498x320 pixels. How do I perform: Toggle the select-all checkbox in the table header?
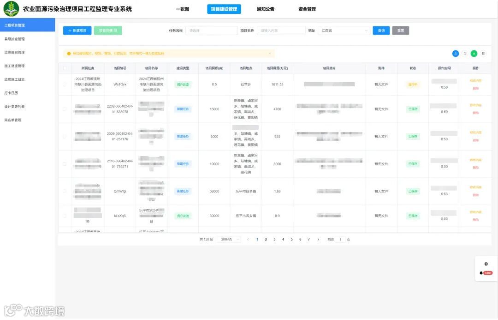(x=65, y=68)
